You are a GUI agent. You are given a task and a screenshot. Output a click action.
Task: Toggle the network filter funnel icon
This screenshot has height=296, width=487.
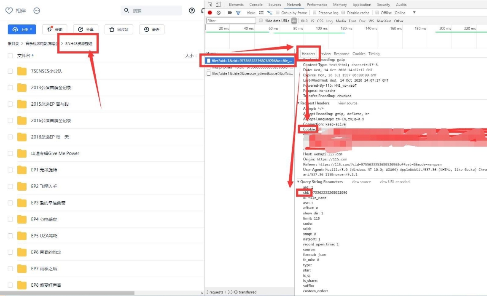238,13
